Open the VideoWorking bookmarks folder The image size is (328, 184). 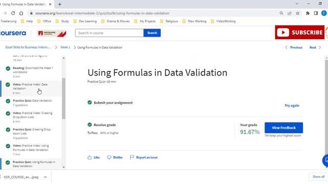[223, 21]
